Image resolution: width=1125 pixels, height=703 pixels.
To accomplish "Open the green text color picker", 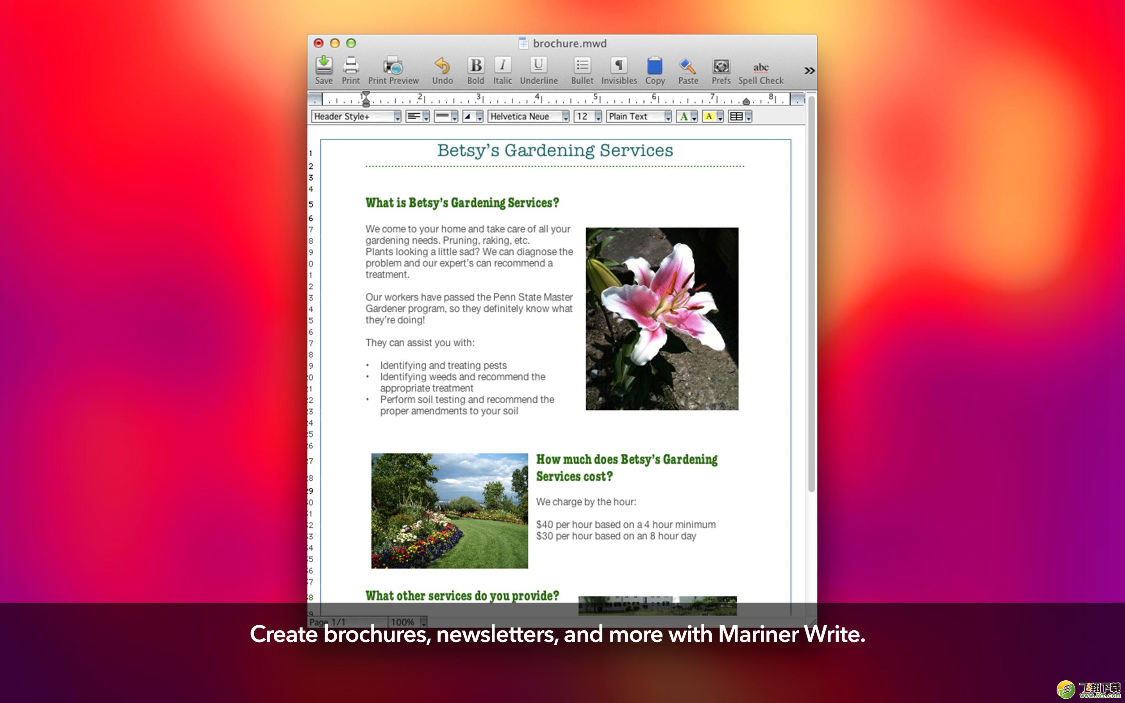I will coord(687,116).
